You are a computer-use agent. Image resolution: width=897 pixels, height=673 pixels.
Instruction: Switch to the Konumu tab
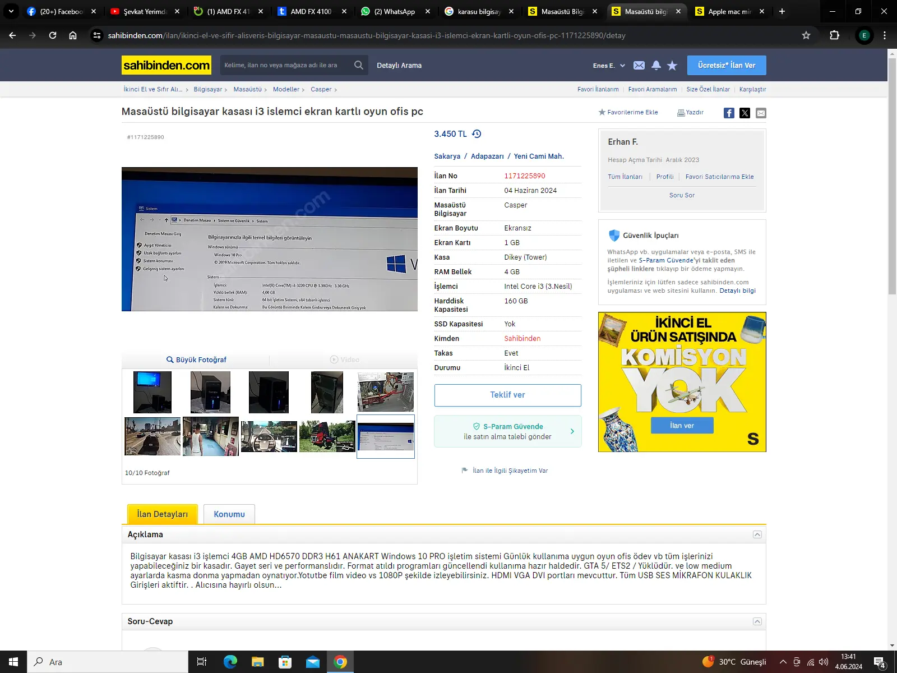pyautogui.click(x=229, y=514)
